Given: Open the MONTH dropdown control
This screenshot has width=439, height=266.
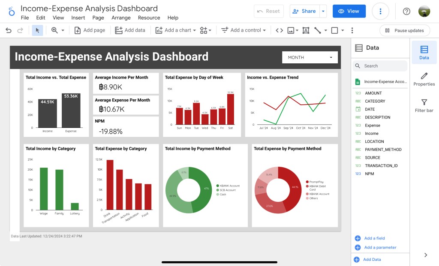Looking at the screenshot, I should coord(310,57).
